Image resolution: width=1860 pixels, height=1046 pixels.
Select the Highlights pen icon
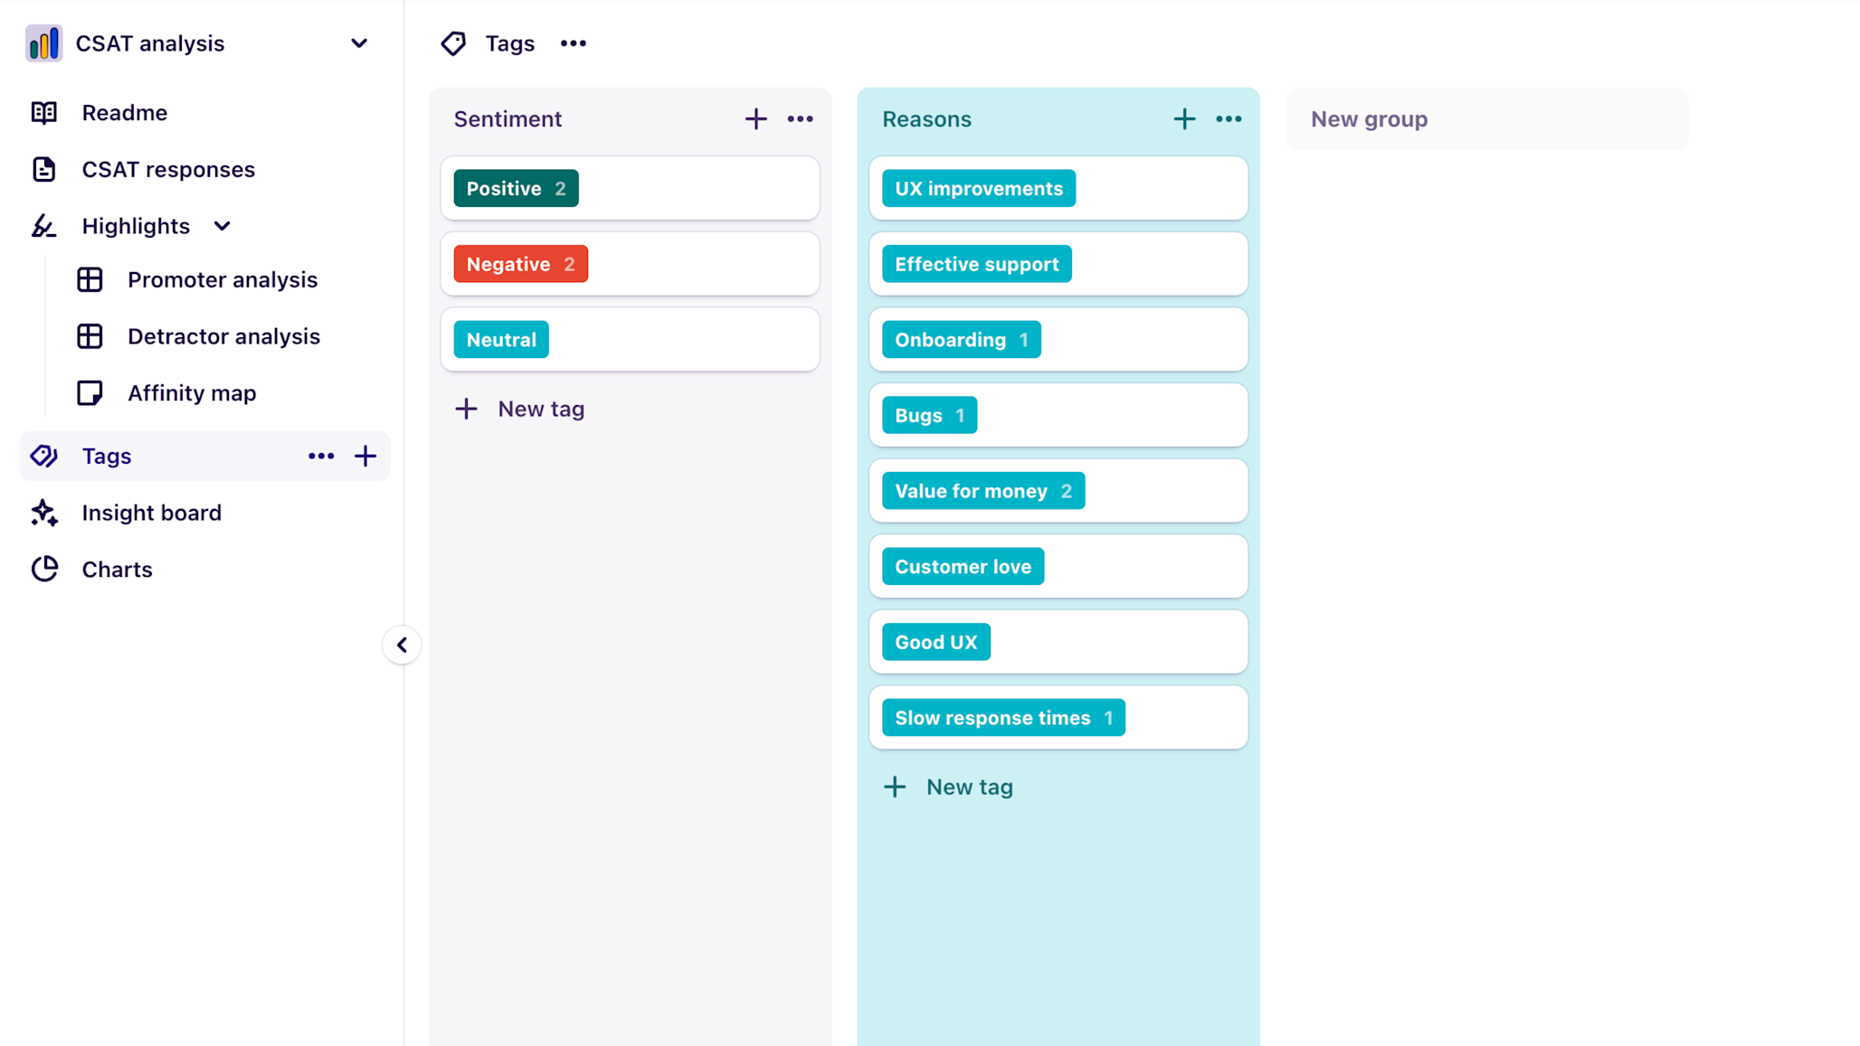pos(43,226)
